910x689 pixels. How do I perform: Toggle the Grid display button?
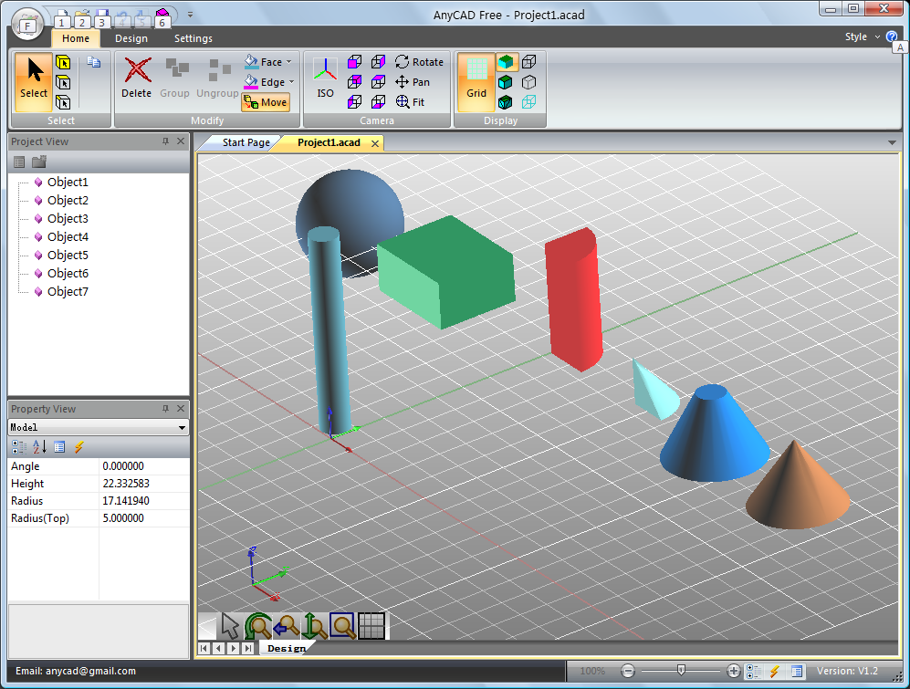(476, 82)
